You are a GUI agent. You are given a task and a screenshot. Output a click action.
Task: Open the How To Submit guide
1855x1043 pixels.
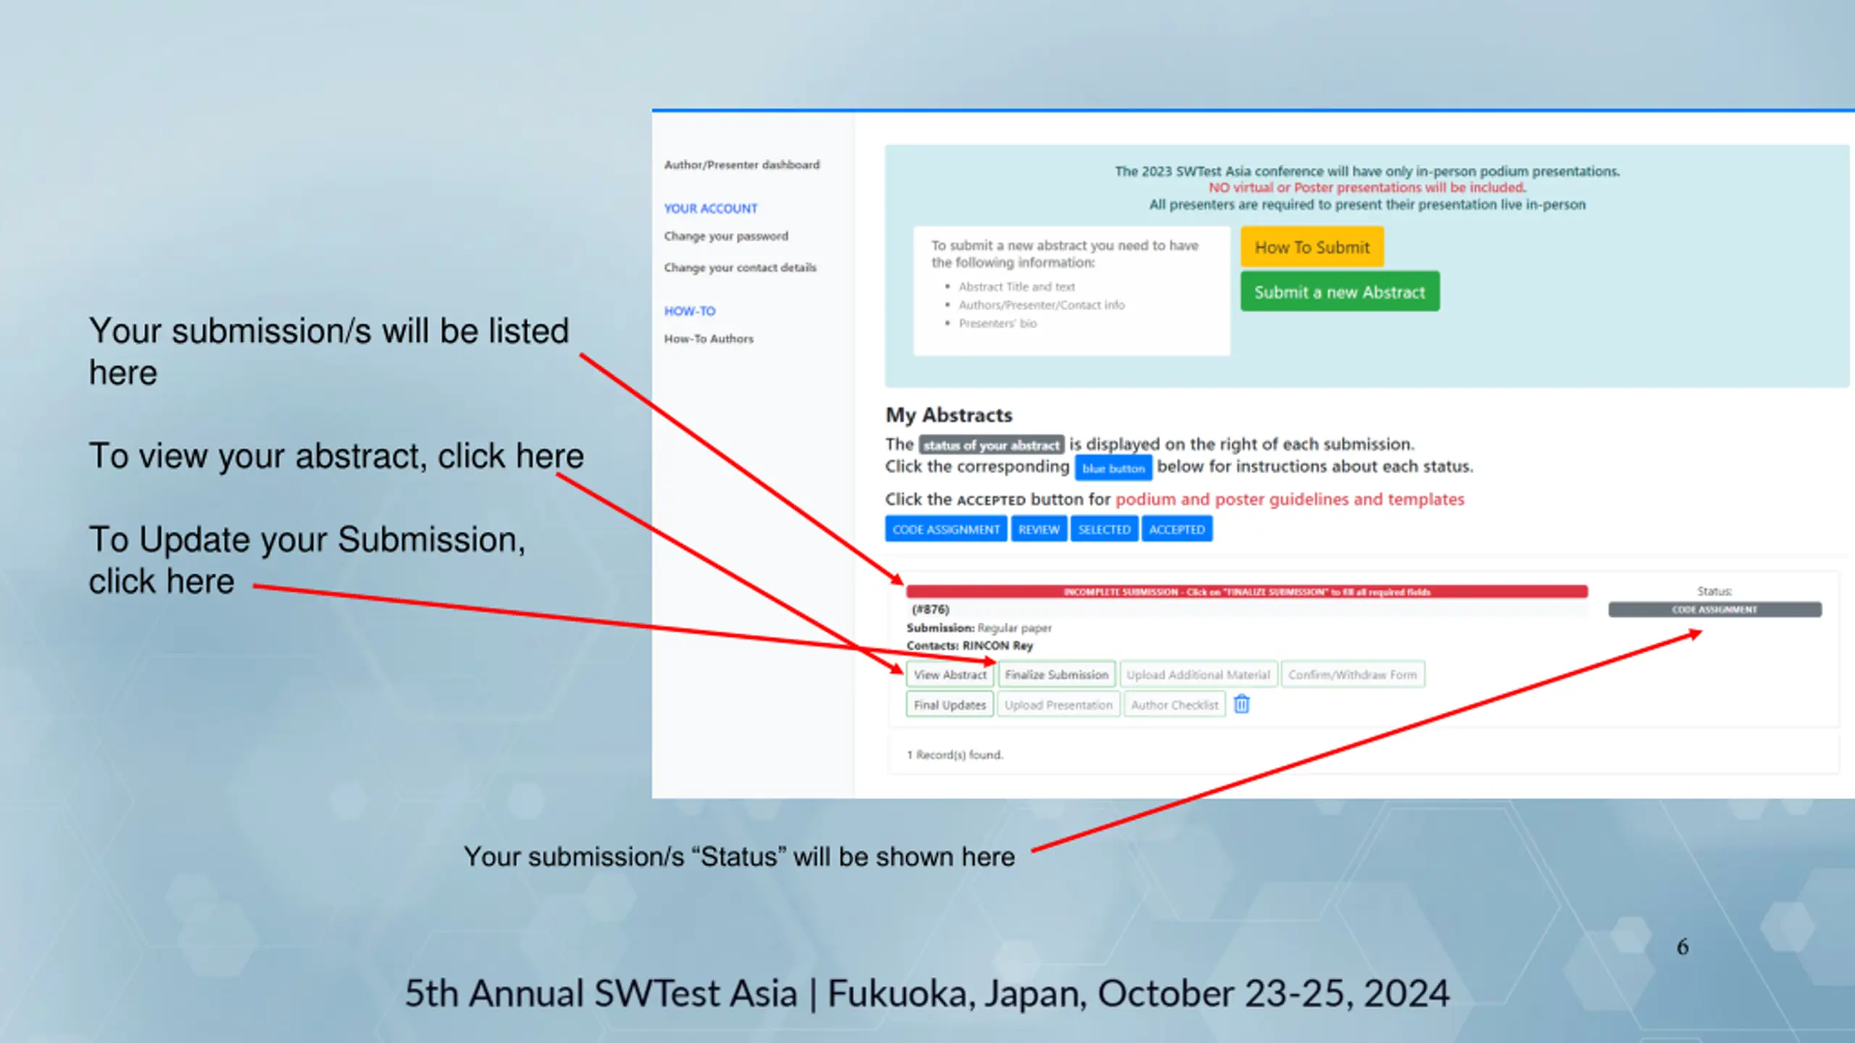tap(1312, 247)
